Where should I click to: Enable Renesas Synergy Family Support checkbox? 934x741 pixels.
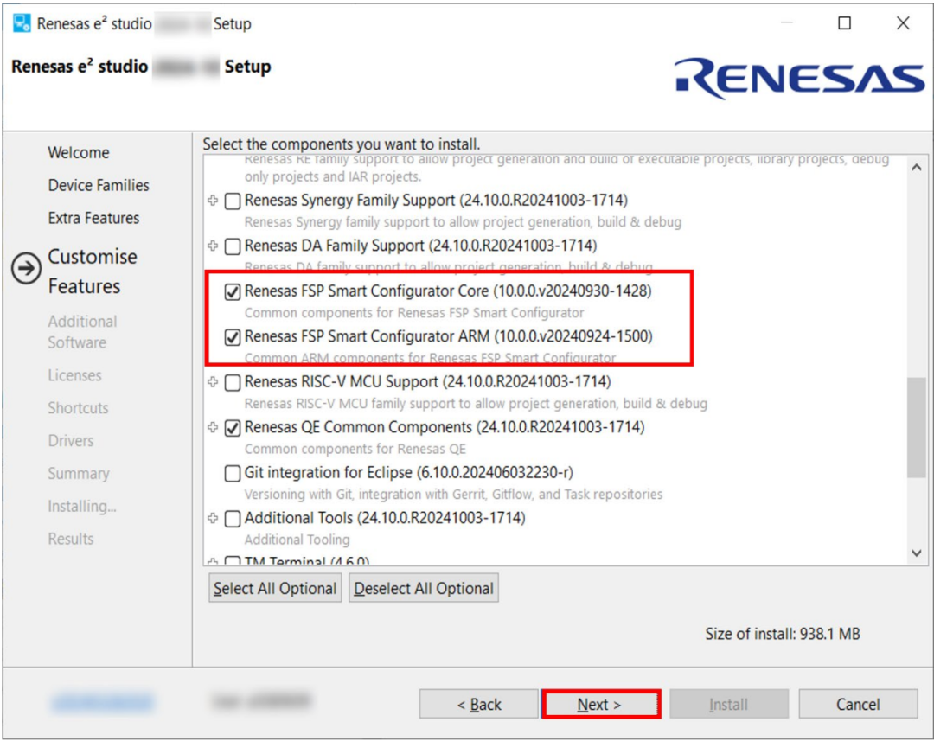pos(233,201)
